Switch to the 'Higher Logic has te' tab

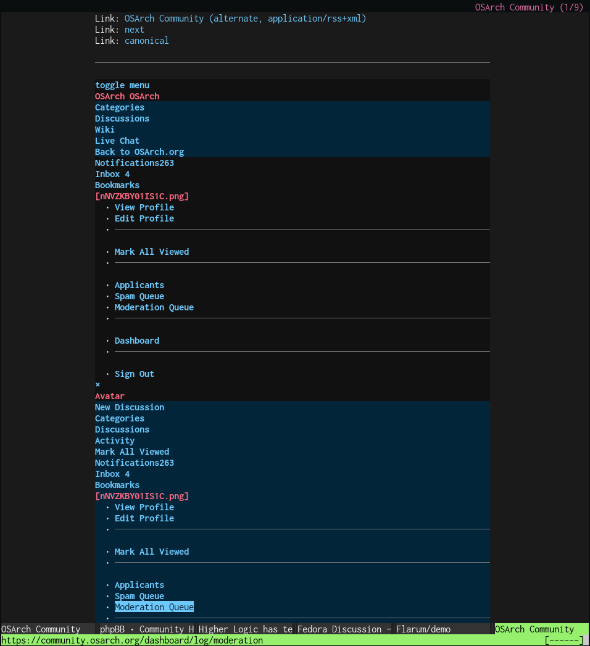246,629
